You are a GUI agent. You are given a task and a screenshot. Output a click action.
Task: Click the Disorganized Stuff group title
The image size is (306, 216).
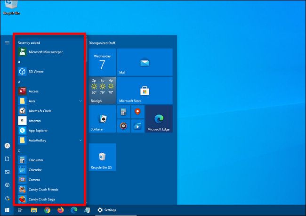102,43
